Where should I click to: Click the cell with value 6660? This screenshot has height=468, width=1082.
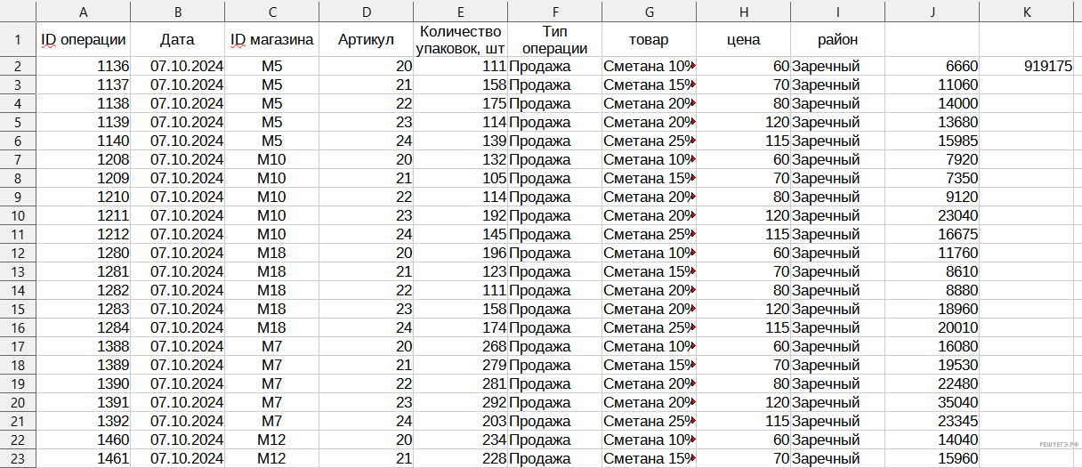tap(932, 67)
